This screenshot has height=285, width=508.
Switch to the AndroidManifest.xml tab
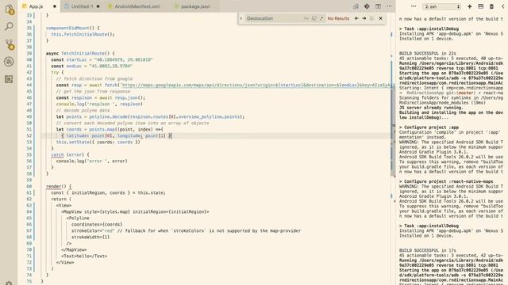[137, 6]
